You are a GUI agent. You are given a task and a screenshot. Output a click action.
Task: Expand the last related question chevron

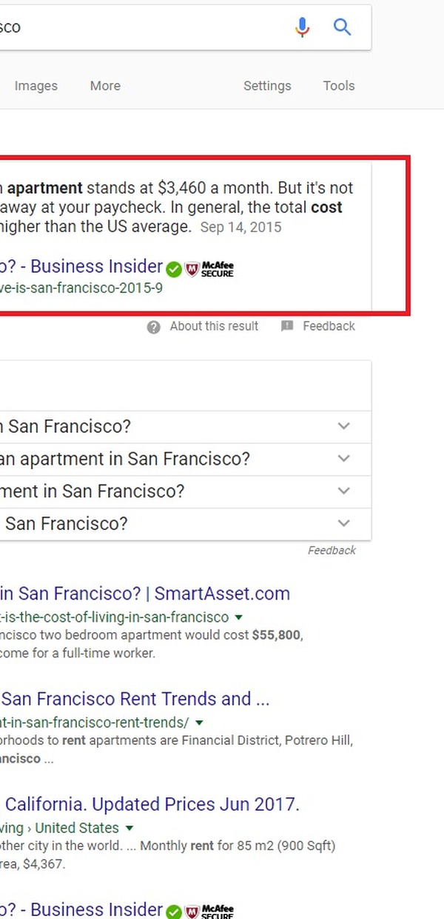343,523
